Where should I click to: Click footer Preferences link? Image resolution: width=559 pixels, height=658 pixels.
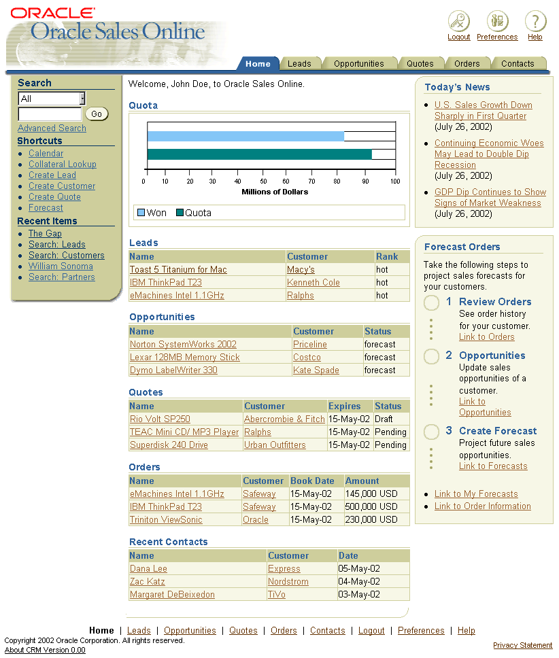tap(421, 630)
